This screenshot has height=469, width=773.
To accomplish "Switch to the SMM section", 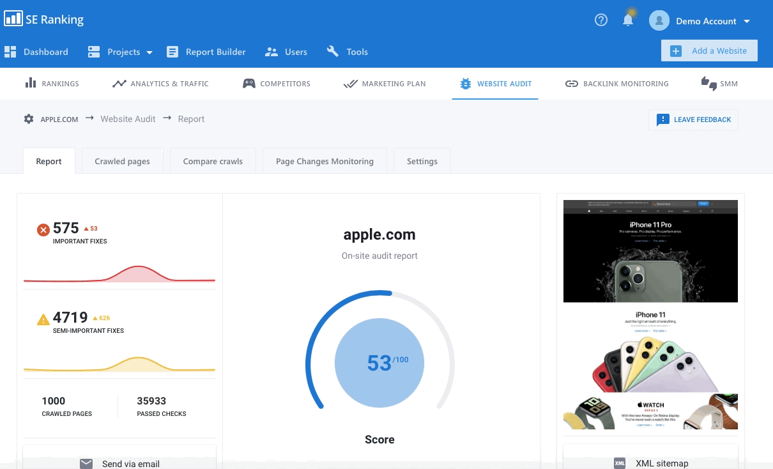I will pyautogui.click(x=729, y=84).
